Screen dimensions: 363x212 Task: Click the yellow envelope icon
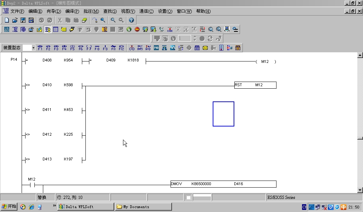coord(205,48)
